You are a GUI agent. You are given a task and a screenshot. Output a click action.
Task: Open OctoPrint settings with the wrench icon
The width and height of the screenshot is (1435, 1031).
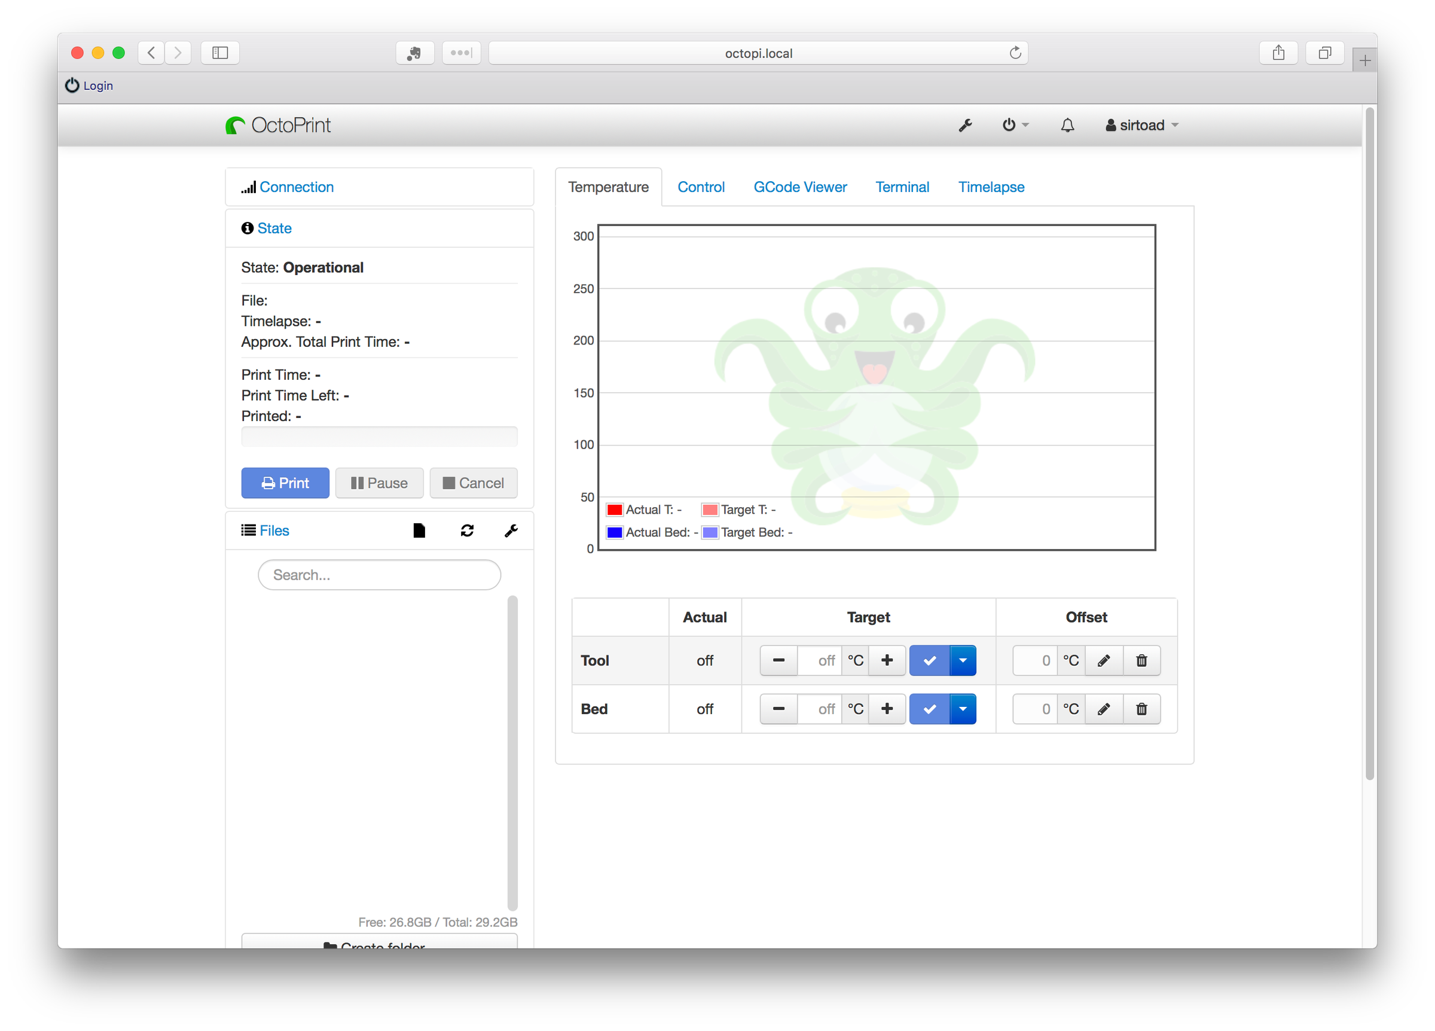pyautogui.click(x=965, y=124)
